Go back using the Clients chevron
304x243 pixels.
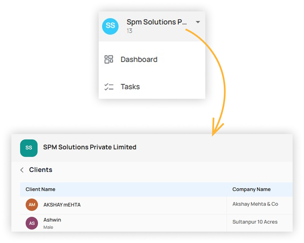(22, 170)
